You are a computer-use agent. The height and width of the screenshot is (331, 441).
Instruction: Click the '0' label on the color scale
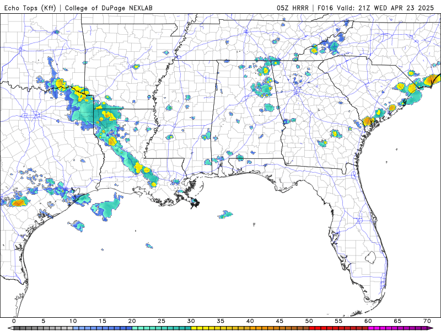tap(14, 321)
